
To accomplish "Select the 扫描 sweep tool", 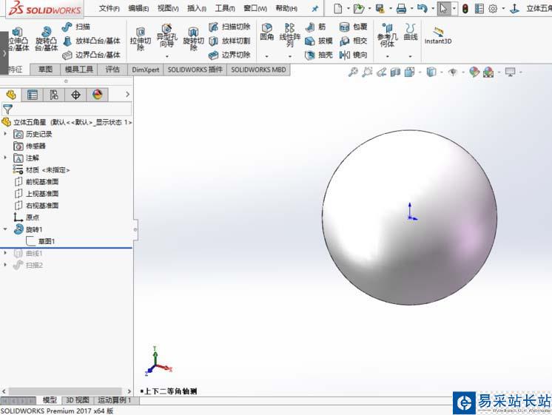I will click(x=75, y=27).
